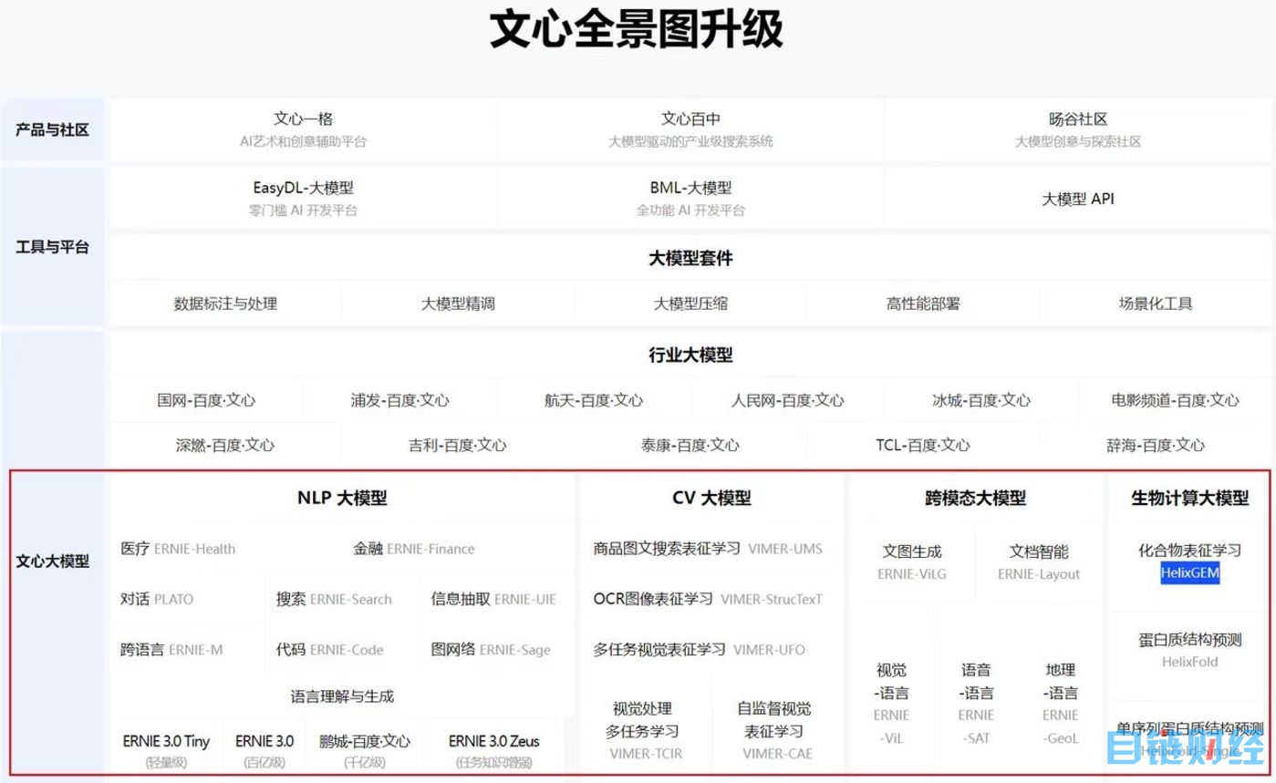Select 蛋白质结构预测 HelixFold cell
Image resolution: width=1276 pixels, height=783 pixels.
pos(1190,650)
